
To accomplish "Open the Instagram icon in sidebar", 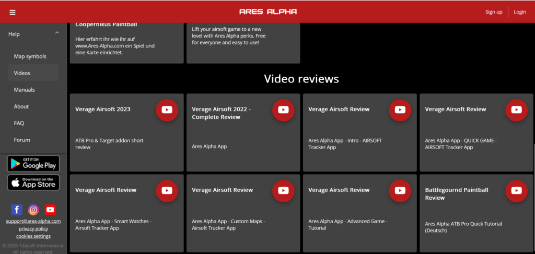I will pyautogui.click(x=33, y=210).
